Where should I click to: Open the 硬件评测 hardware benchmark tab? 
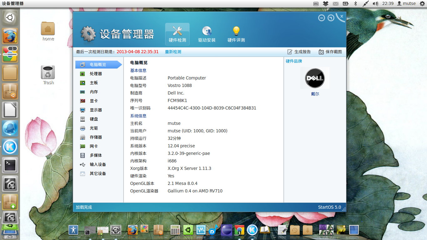[236, 34]
